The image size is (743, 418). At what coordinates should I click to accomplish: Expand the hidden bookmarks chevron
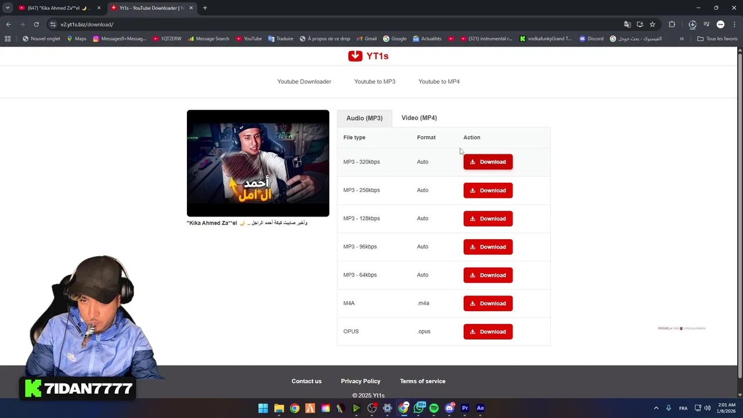681,39
